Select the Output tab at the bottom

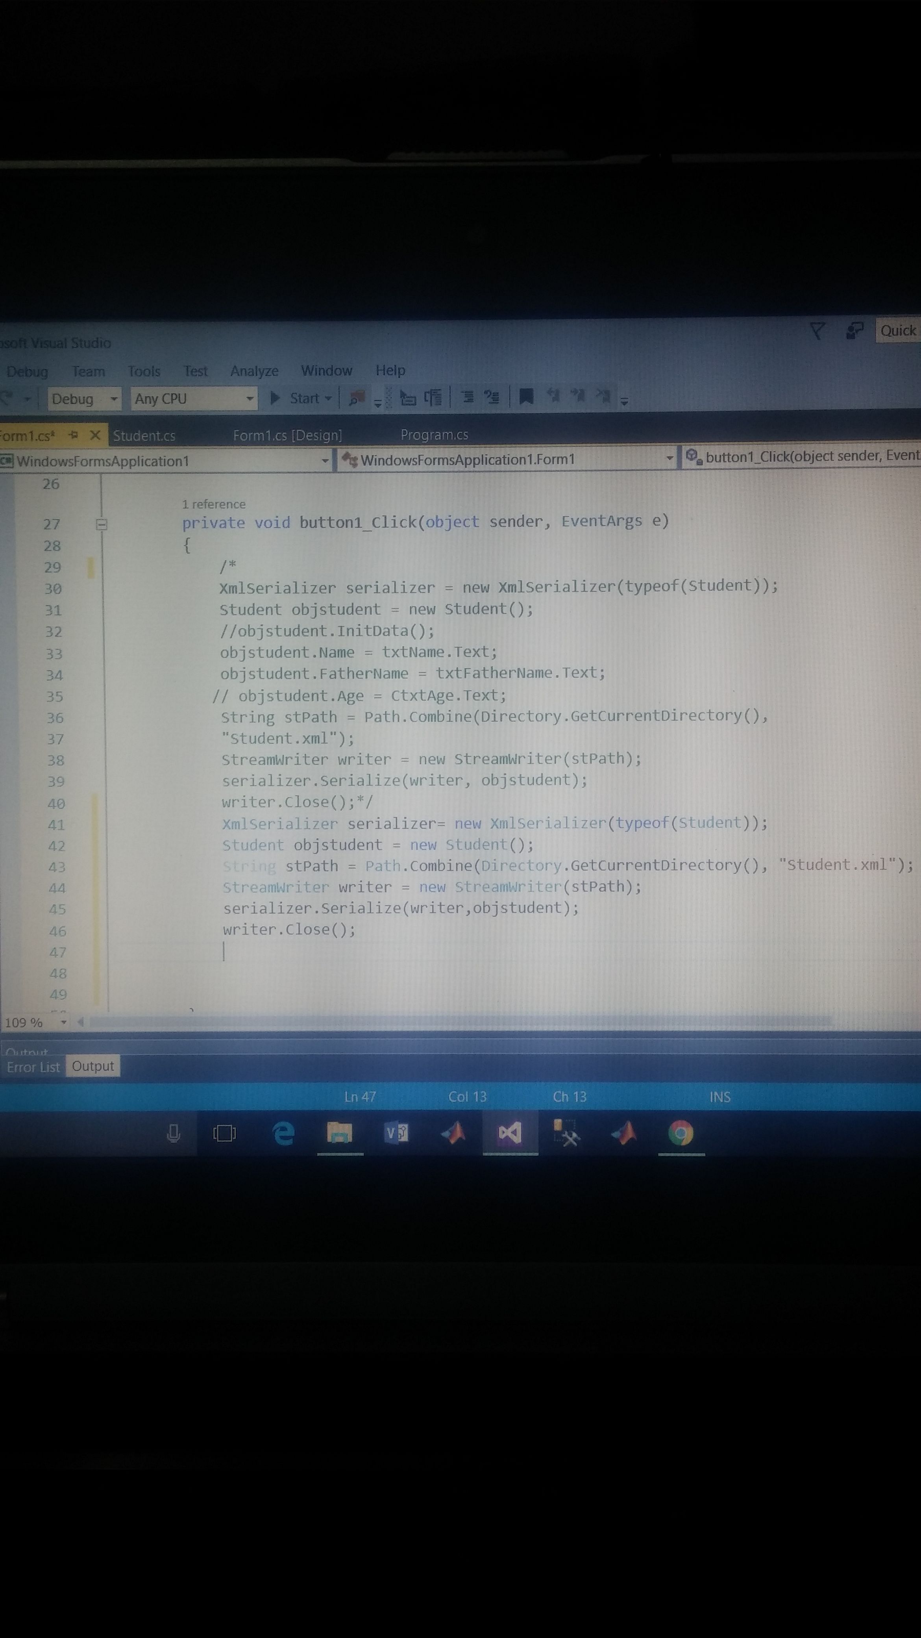(93, 1066)
